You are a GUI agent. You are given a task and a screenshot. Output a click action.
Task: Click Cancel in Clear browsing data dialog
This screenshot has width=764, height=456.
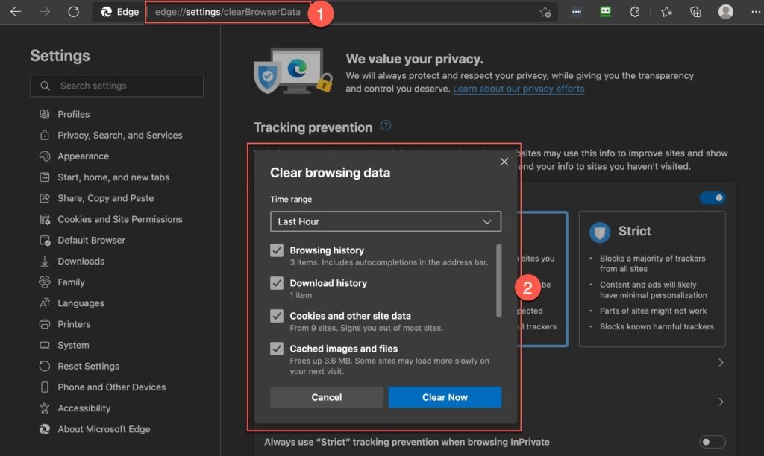[x=327, y=397]
